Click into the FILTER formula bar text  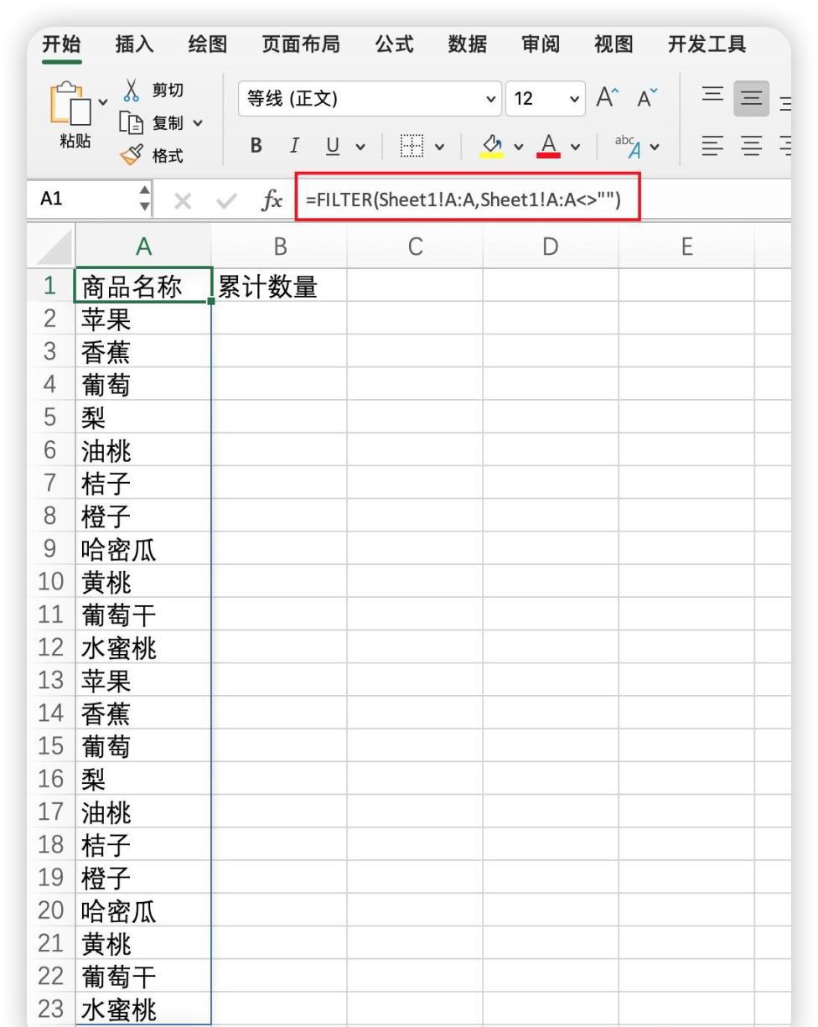(x=463, y=200)
